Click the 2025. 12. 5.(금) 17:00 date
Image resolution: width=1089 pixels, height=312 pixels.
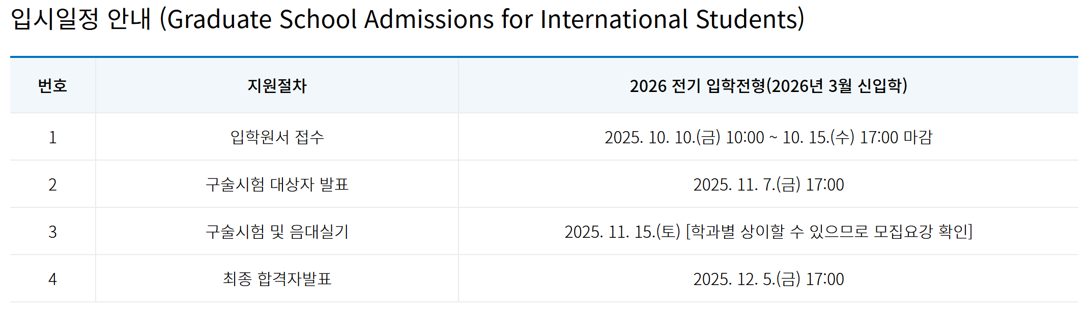[x=768, y=279]
